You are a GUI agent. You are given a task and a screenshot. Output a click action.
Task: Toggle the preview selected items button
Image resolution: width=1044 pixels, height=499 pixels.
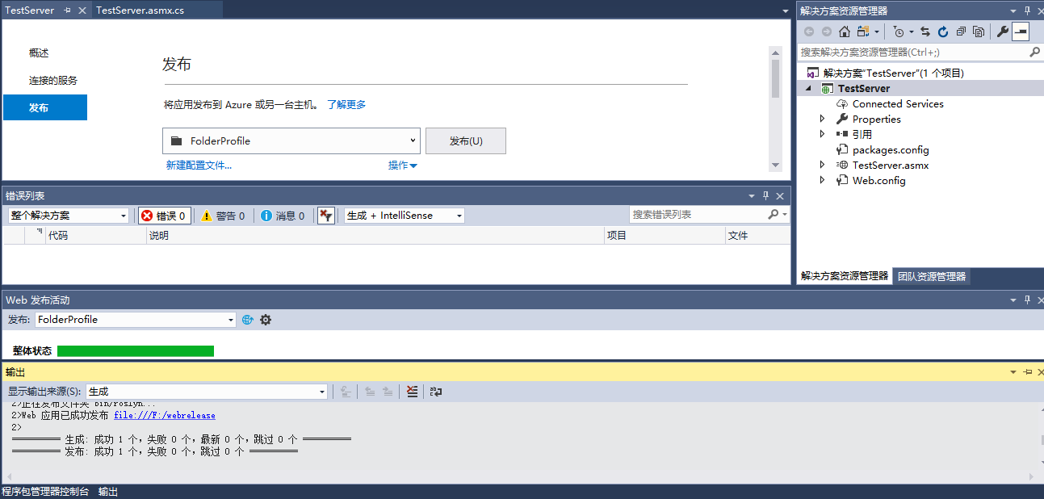pyautogui.click(x=1021, y=31)
